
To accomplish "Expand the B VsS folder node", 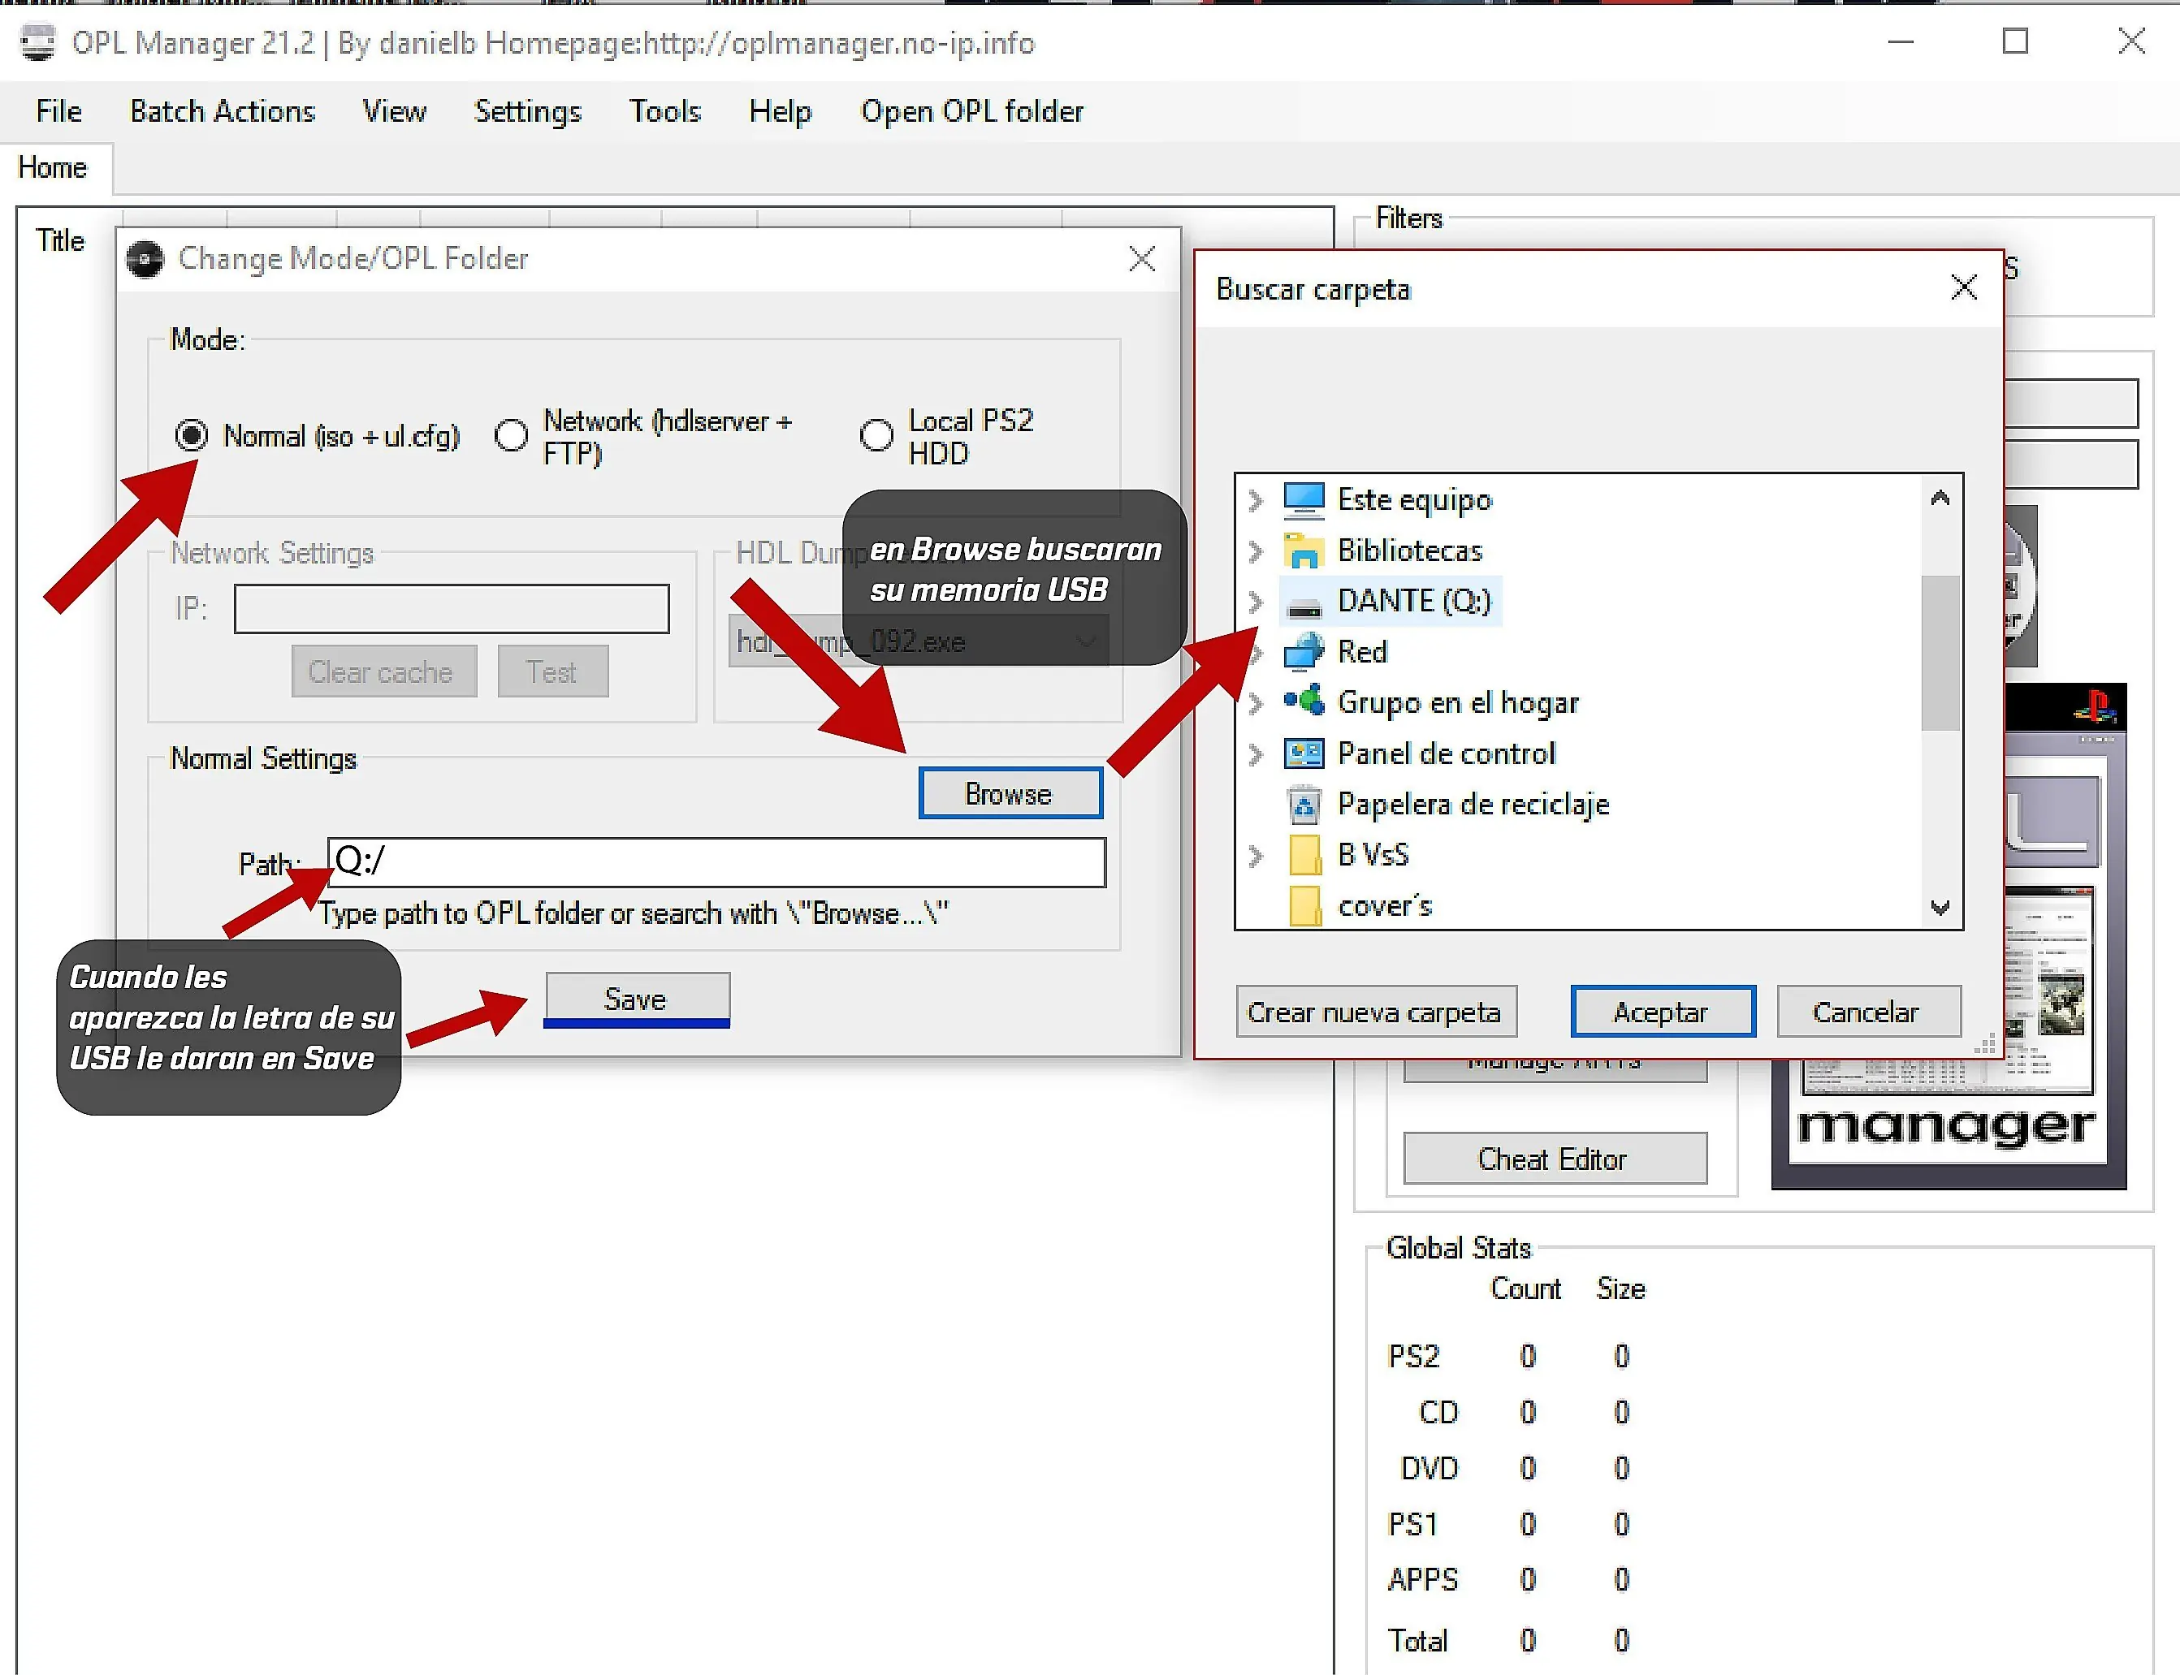I will pyautogui.click(x=1256, y=857).
